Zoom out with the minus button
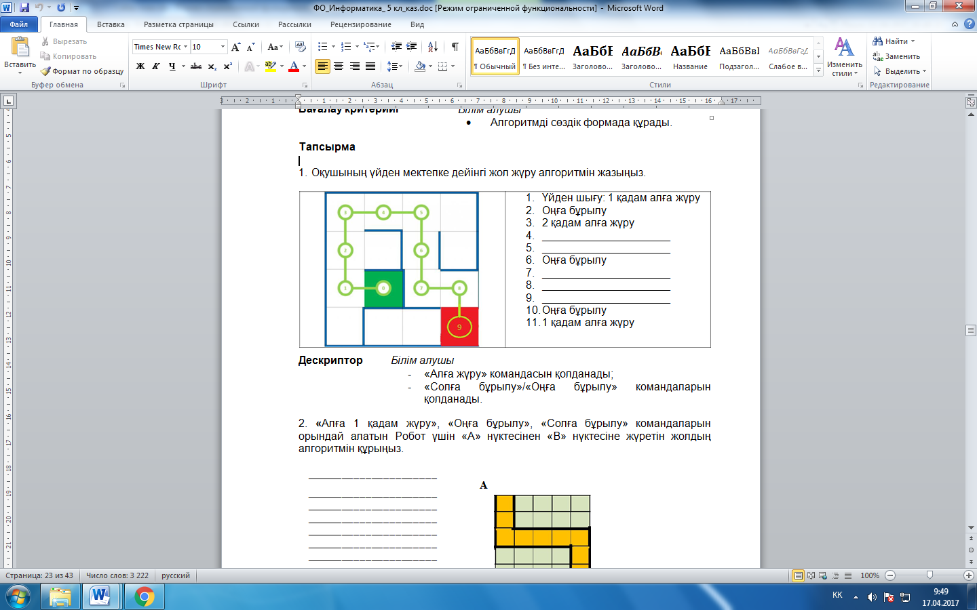977x610 pixels. coord(890,575)
